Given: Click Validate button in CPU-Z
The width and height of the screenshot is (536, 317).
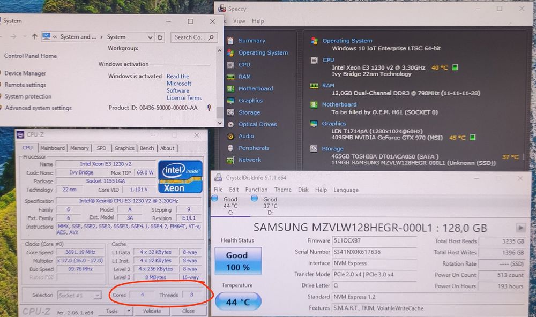Looking at the screenshot, I should coord(152,311).
